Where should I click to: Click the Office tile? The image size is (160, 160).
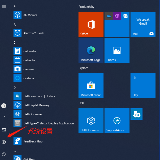pos(91,24)
